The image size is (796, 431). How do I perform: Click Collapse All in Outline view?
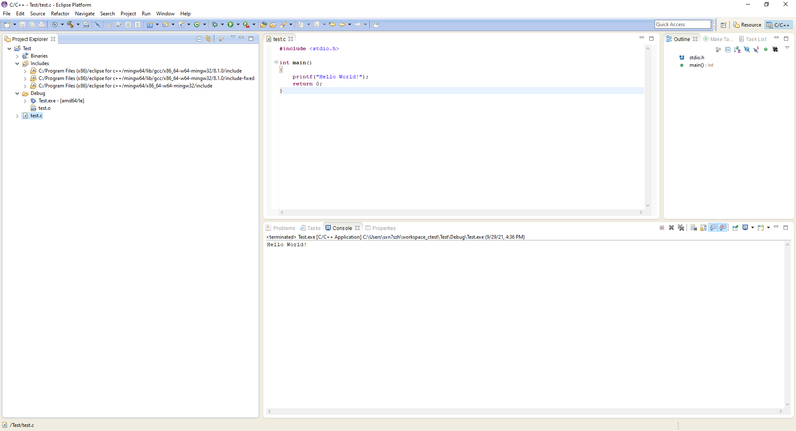click(x=728, y=50)
